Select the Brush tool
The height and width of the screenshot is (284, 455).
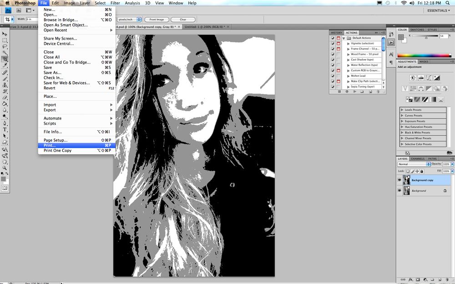(5, 79)
